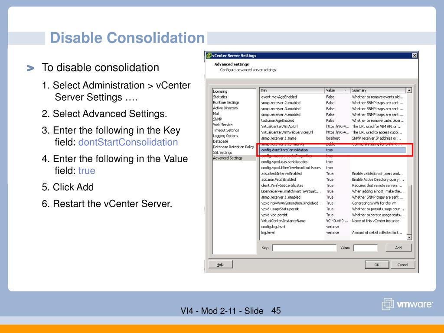Select the client.VerifySSLCertificates row

point(333,186)
